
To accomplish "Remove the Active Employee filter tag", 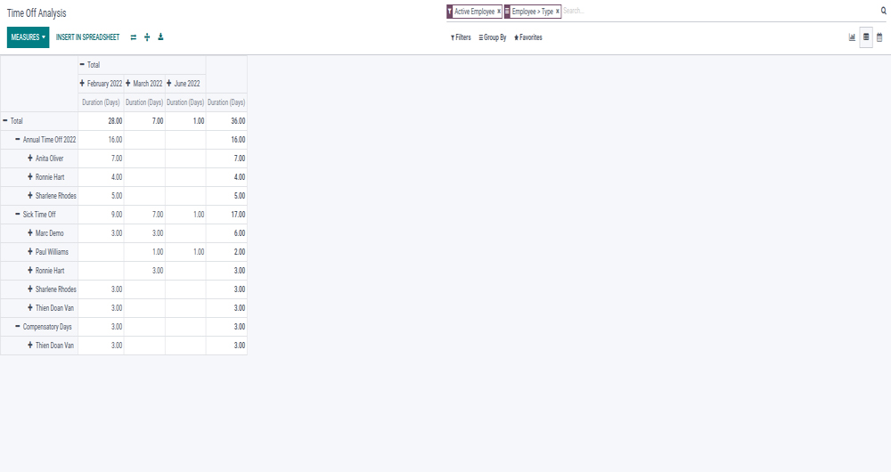I will tap(499, 12).
